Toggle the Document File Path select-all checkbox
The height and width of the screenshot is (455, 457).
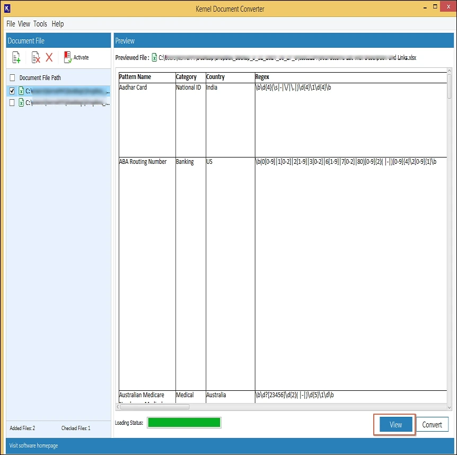[12, 77]
